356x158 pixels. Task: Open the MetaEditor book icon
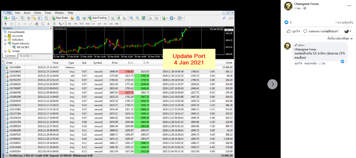pyautogui.click(x=72, y=18)
